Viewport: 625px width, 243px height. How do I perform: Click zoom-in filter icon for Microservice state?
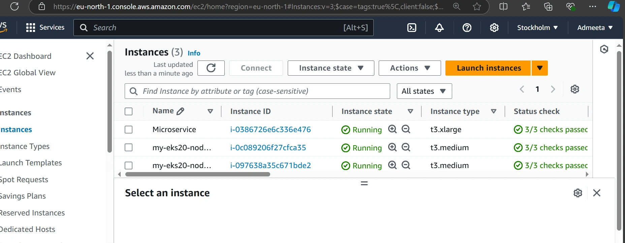tap(392, 129)
